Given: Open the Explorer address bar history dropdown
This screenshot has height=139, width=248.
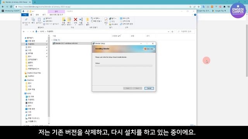Looking at the screenshot, I should [x=169, y=32].
